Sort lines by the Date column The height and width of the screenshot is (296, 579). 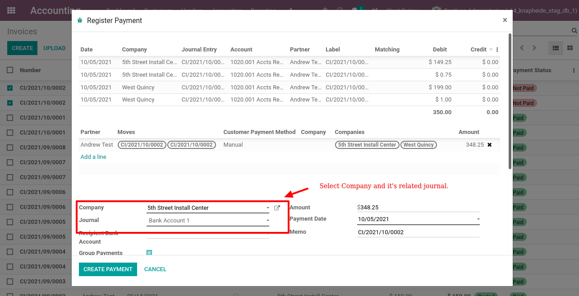[x=87, y=50]
